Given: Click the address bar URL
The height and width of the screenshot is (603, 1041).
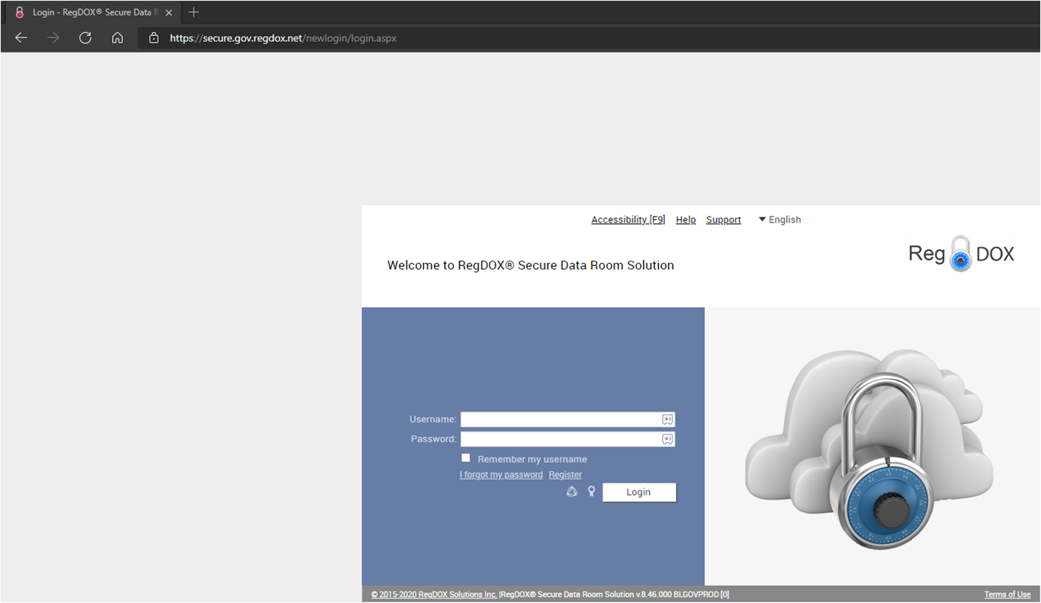Looking at the screenshot, I should 283,37.
